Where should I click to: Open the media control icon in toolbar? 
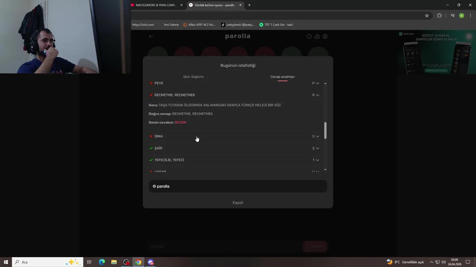(x=453, y=16)
